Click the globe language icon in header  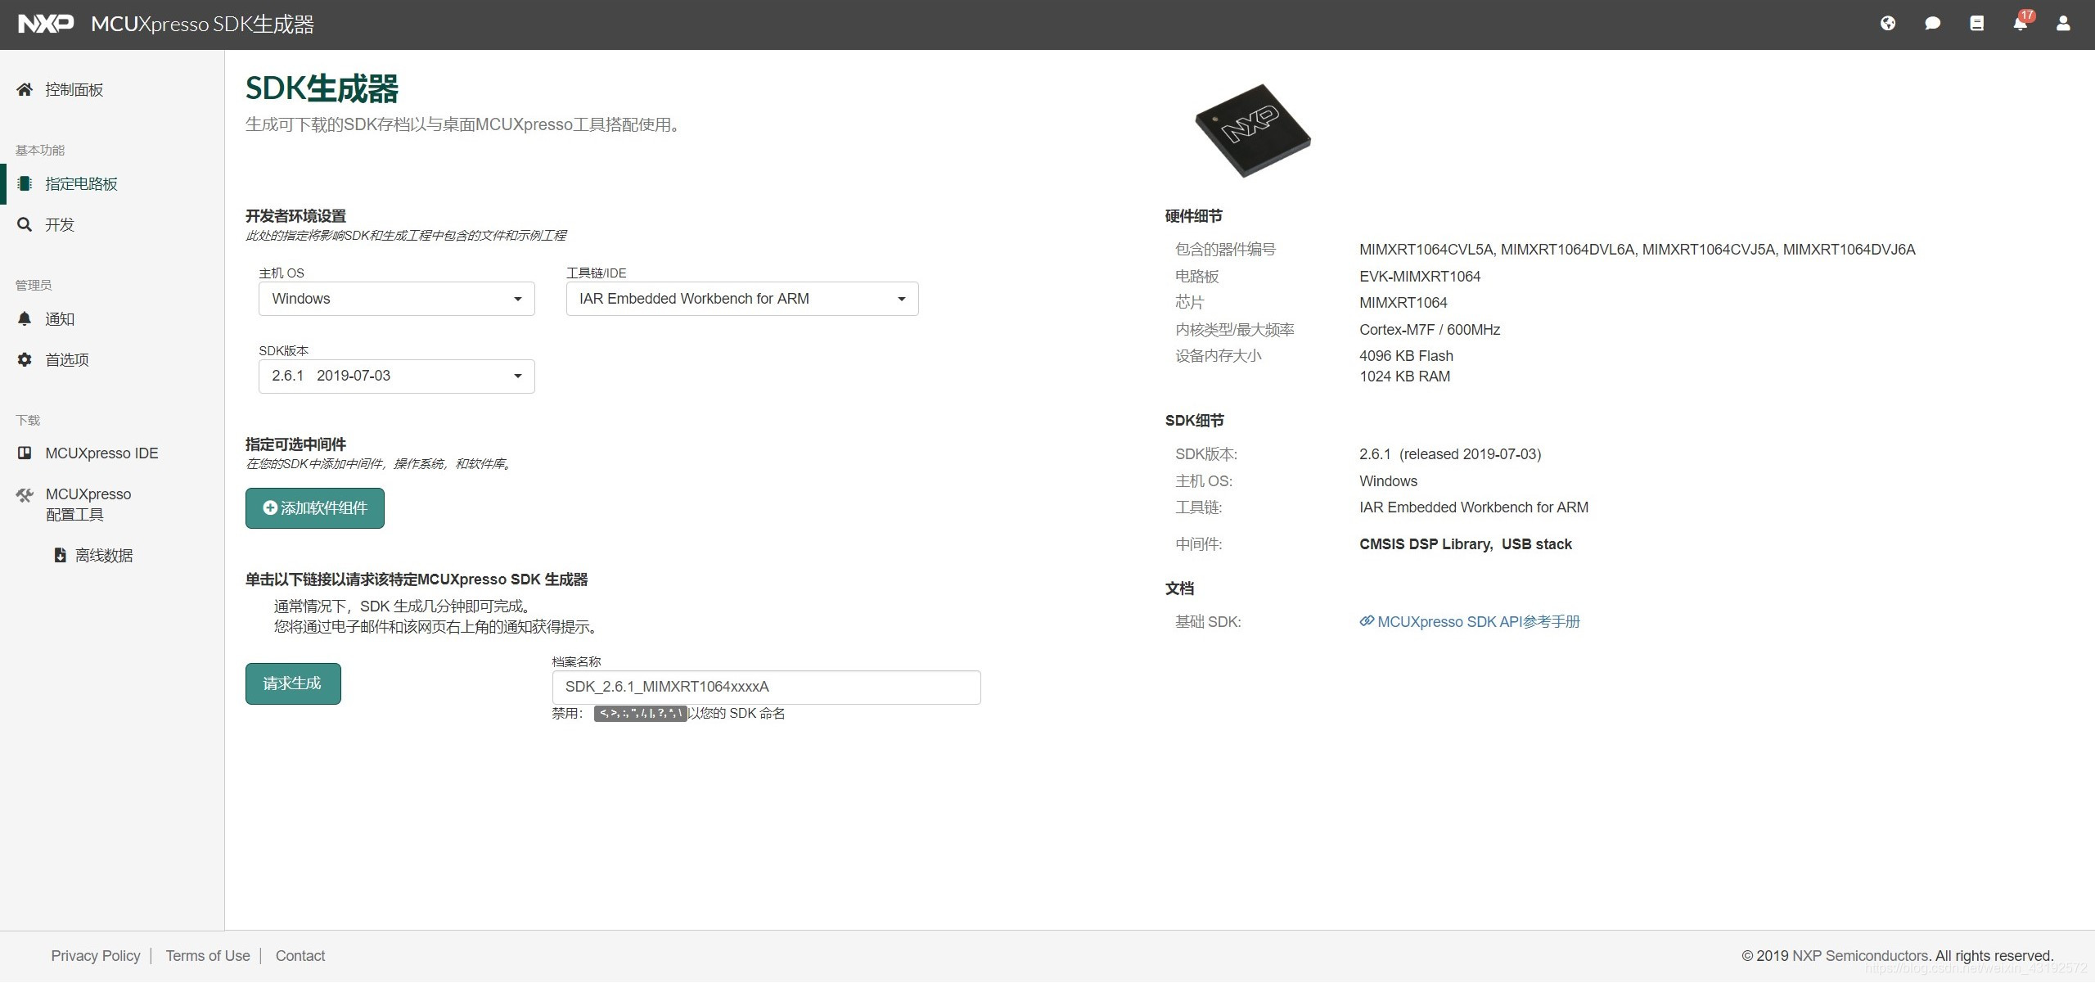(x=1887, y=24)
